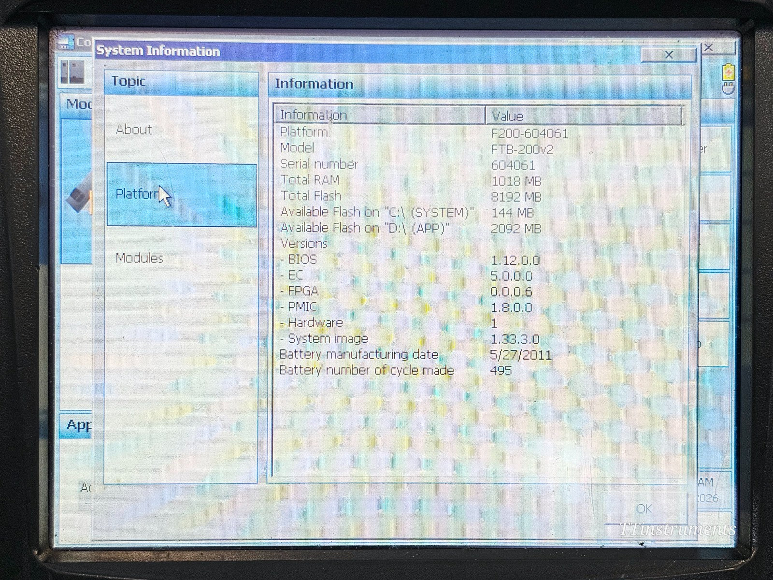773x580 pixels.
Task: Click the Value column header
Action: (x=584, y=116)
